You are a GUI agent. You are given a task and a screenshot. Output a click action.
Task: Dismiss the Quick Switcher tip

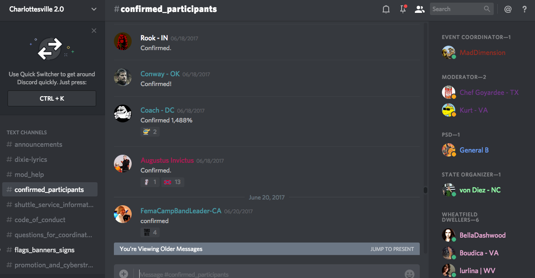point(94,31)
